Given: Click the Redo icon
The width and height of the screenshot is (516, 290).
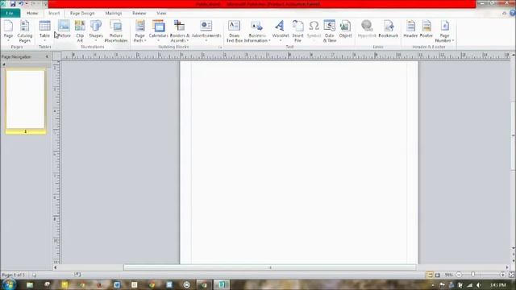Looking at the screenshot, I should pyautogui.click(x=33, y=4).
